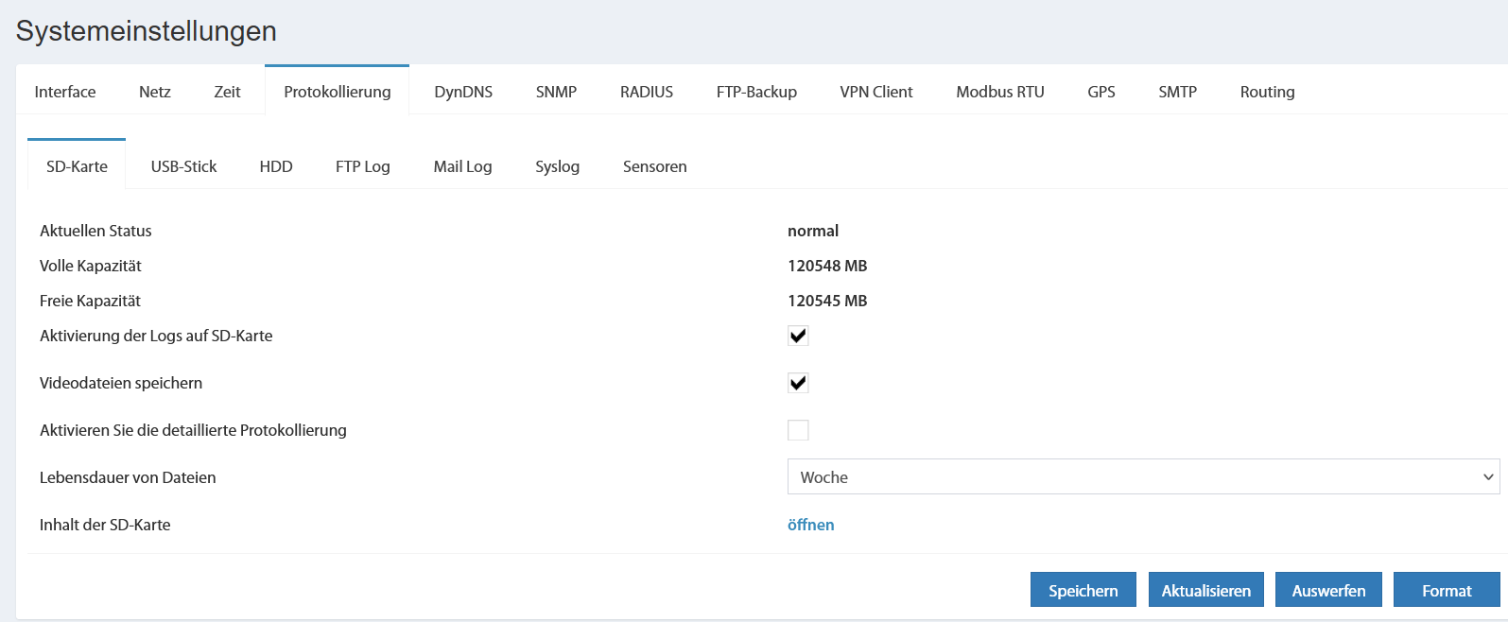Show the Mail Log sub-tab

point(462,166)
